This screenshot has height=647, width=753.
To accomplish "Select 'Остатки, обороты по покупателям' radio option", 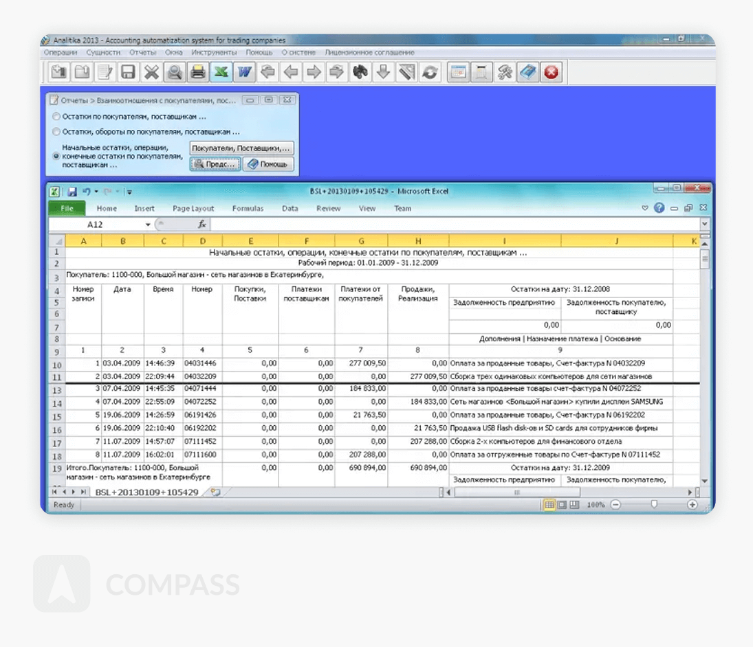I will click(x=56, y=131).
